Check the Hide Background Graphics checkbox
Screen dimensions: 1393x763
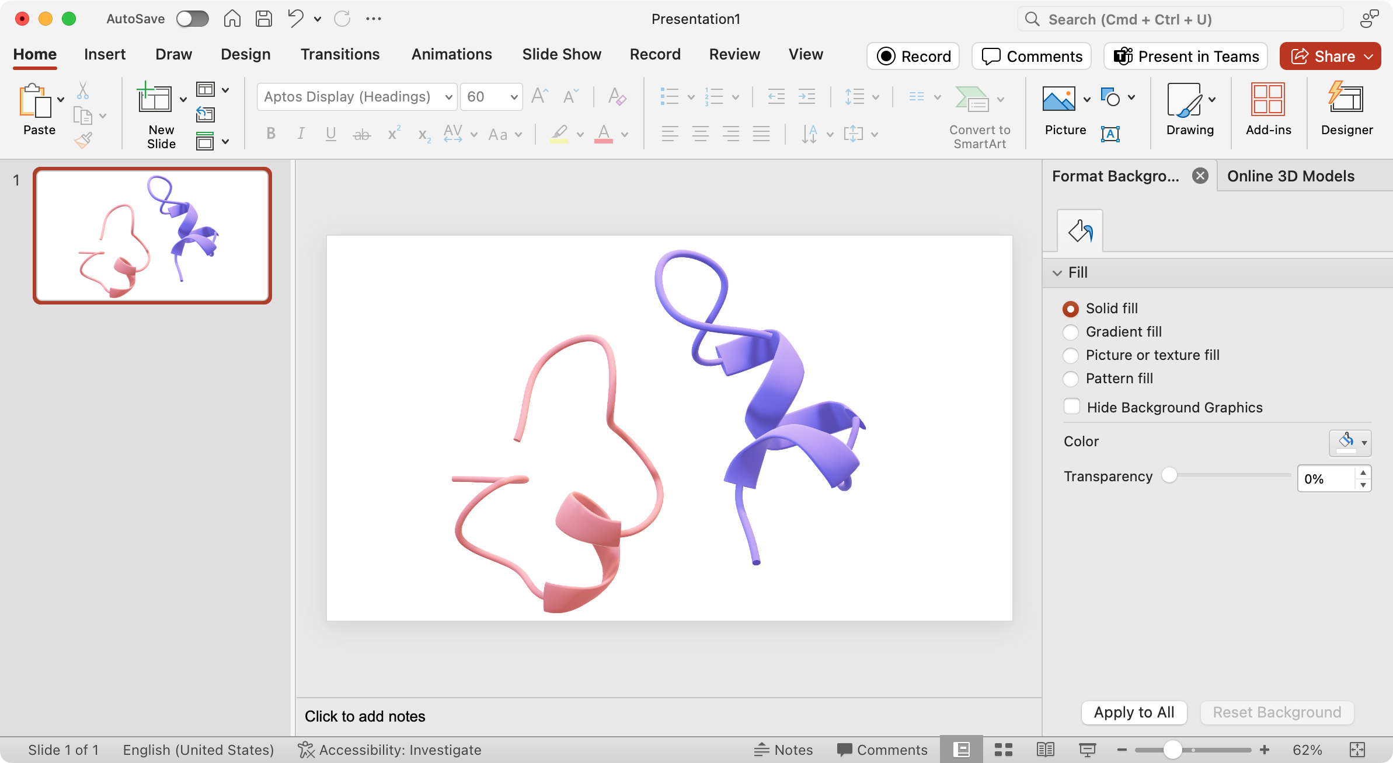[x=1071, y=407]
